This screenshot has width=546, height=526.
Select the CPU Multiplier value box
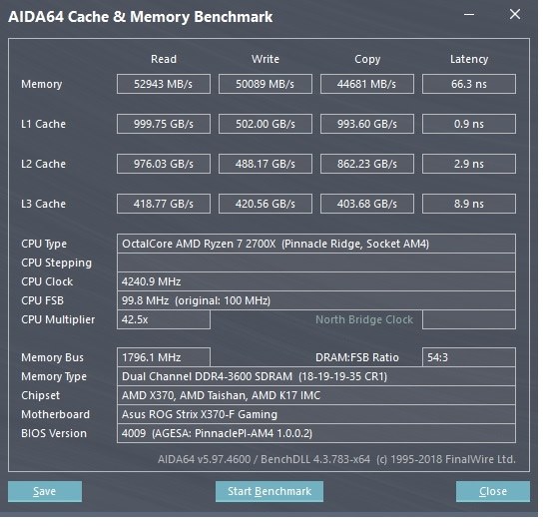(164, 319)
